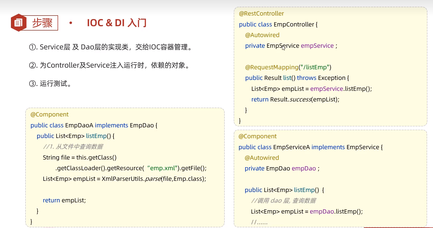Select the heading IOC & DI 入门
Viewport: 433px width, 228px height.
point(117,23)
